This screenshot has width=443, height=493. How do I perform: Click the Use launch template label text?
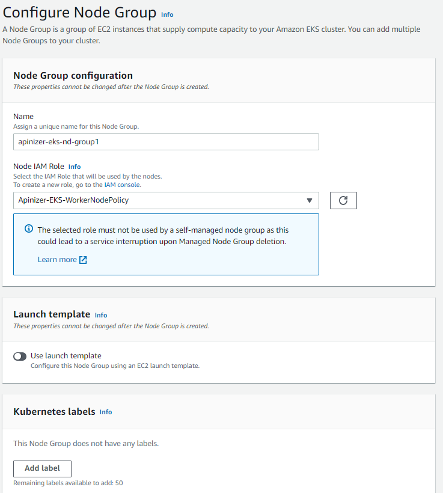point(65,356)
